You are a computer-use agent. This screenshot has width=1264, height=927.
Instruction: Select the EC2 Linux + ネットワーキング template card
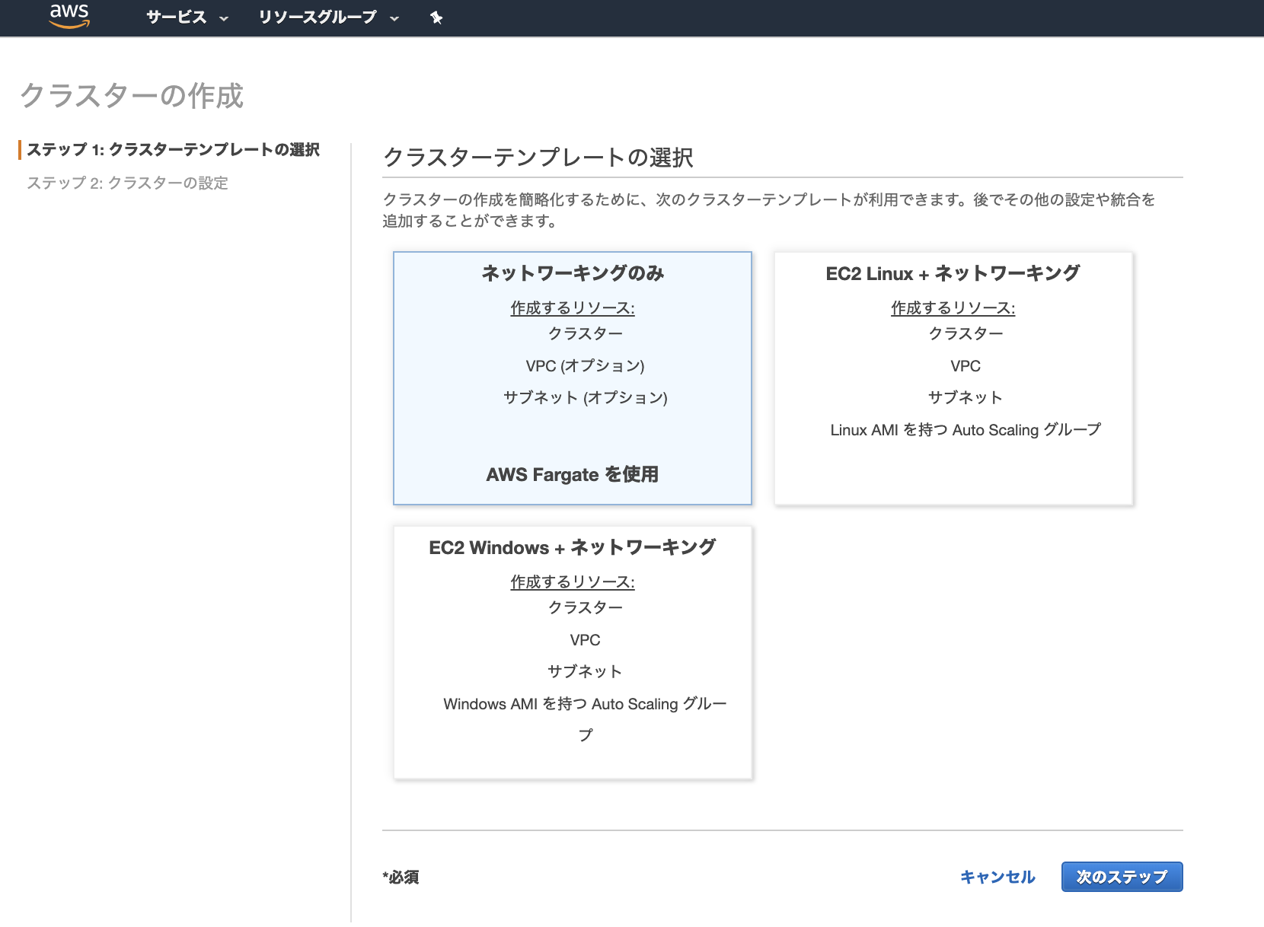click(x=953, y=378)
